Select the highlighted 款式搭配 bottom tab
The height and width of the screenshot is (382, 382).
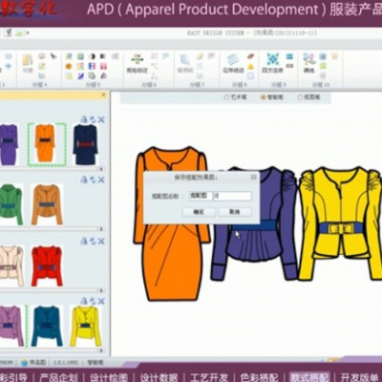(309, 377)
